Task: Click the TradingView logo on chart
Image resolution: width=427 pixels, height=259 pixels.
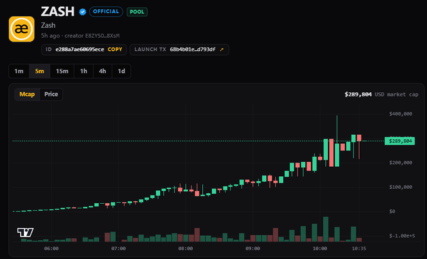Action: coord(25,232)
